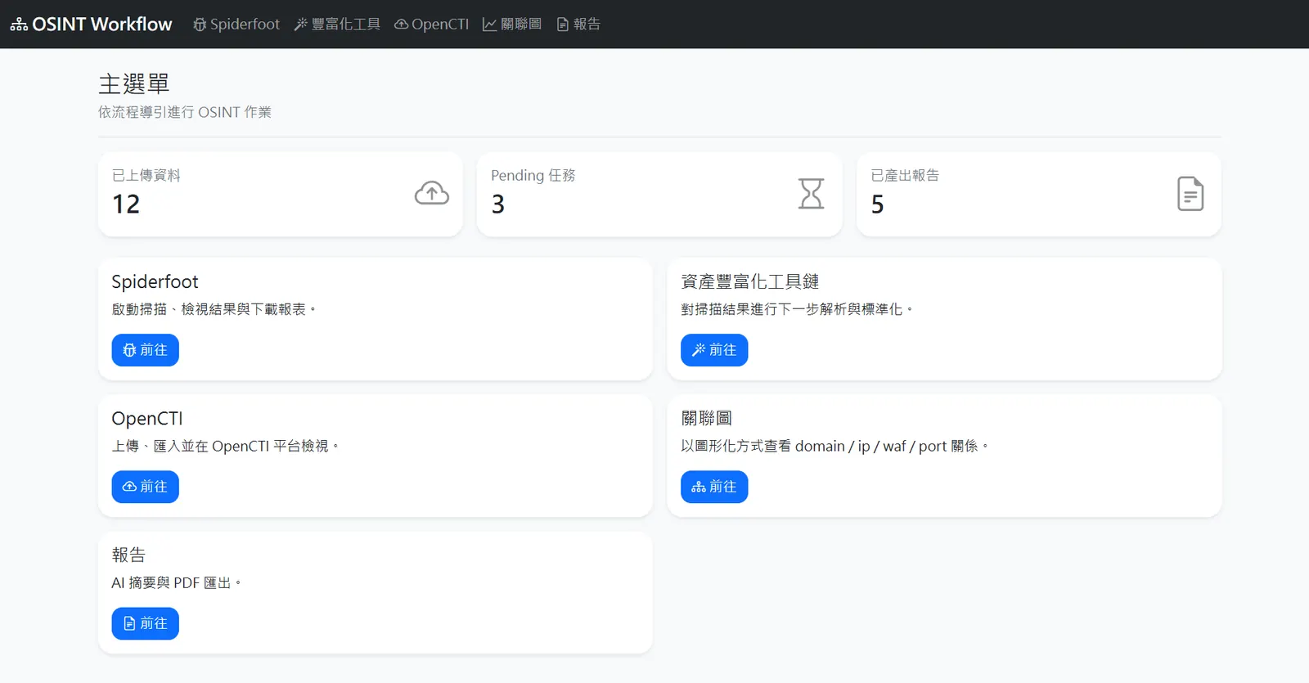Open 關聯圖 in the top navbar

[512, 25]
